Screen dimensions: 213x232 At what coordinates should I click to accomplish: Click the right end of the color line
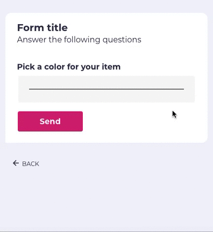click(182, 89)
